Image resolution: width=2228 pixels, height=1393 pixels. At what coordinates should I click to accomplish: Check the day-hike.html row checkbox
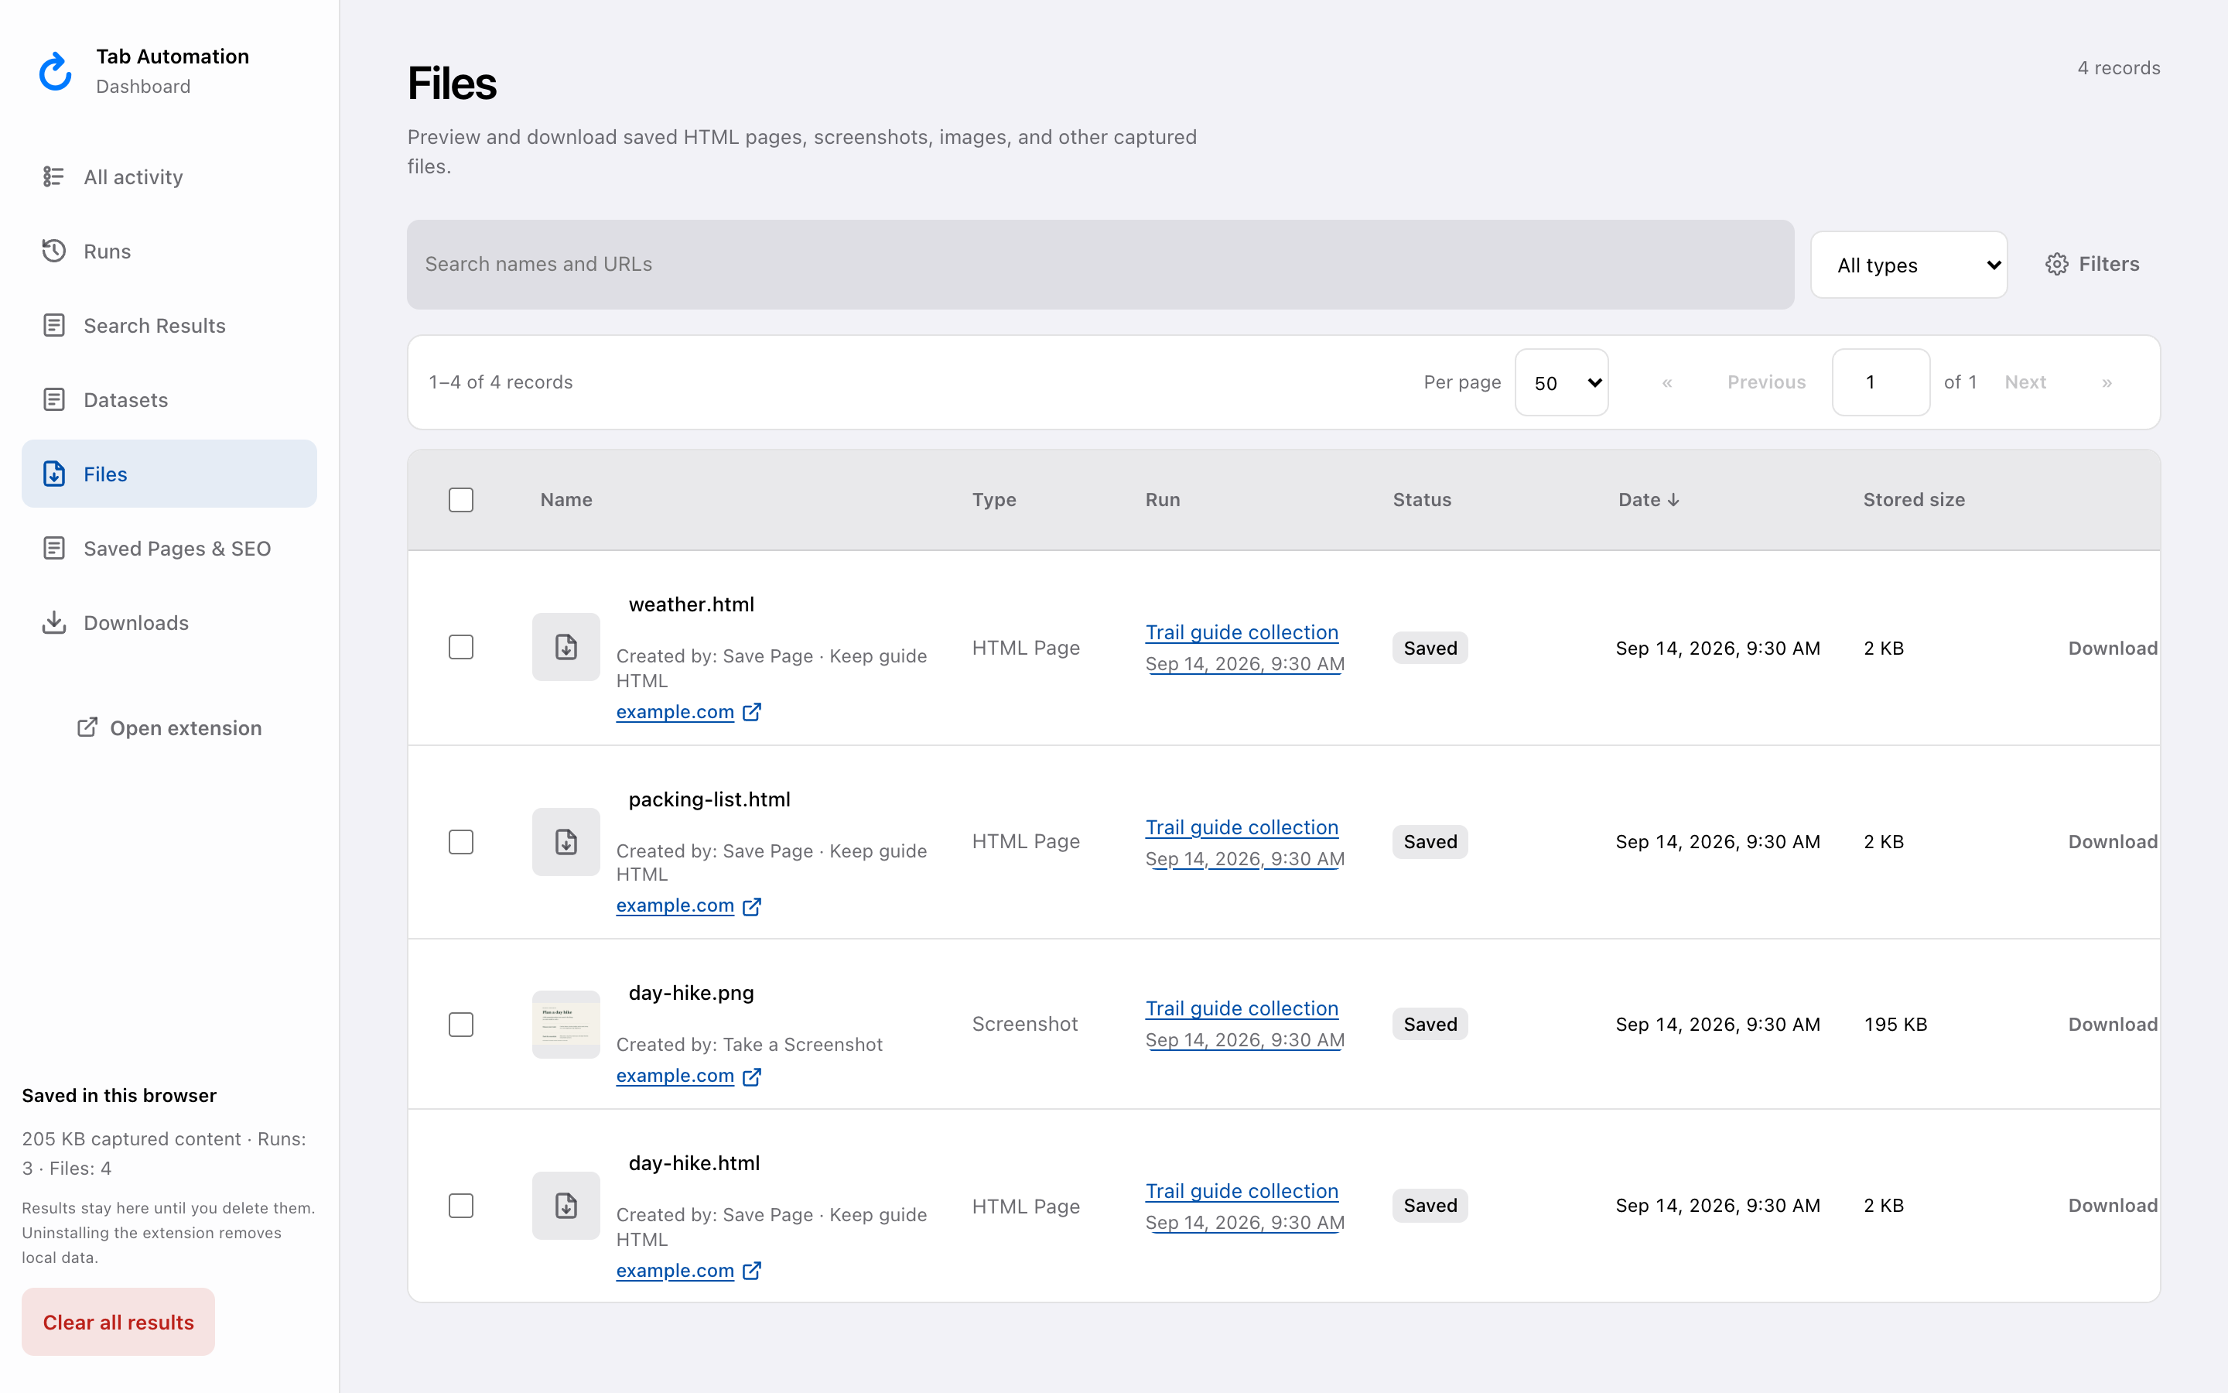pyautogui.click(x=461, y=1205)
